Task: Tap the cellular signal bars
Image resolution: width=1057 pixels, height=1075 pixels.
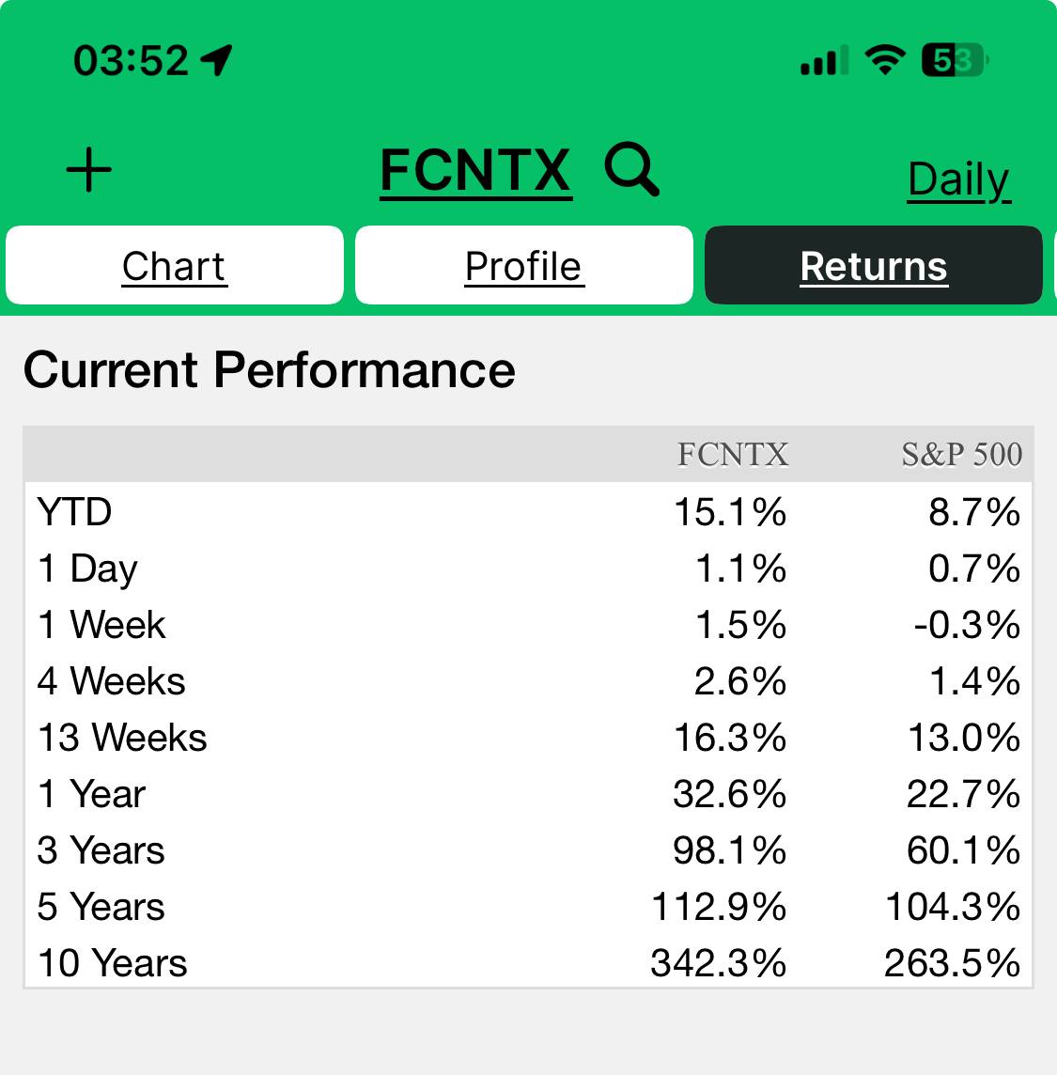Action: [823, 61]
